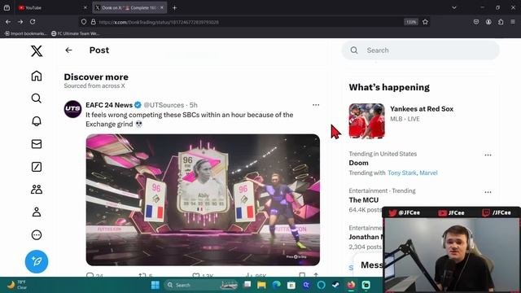Click the Tony Stark trending link
Screen dimensions: 521x293
(x=401, y=173)
